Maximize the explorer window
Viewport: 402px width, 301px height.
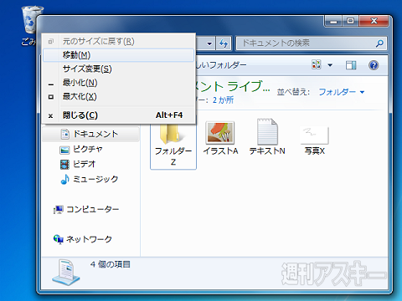coord(350,21)
